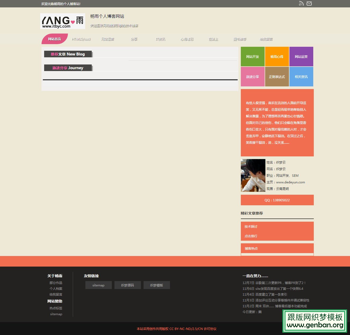The height and width of the screenshot is (335, 350).
Task: Open the brown 正则表达式 tile
Action: [x=277, y=77]
